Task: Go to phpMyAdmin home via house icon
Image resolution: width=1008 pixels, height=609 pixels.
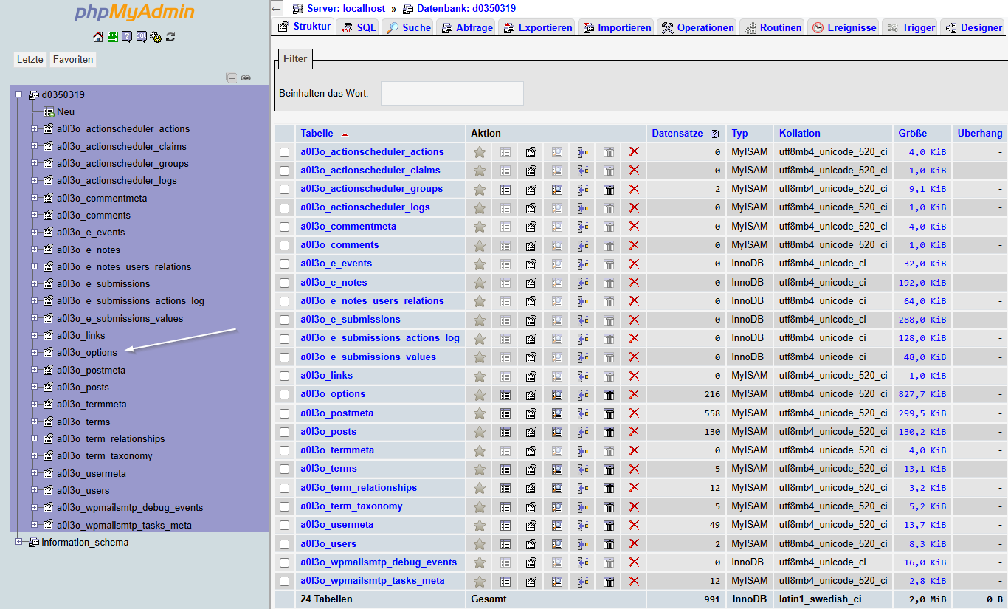Action: click(98, 37)
